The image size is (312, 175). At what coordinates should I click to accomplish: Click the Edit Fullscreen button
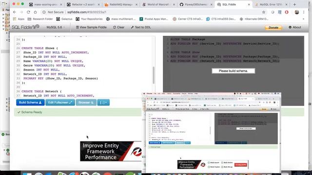tap(60, 103)
